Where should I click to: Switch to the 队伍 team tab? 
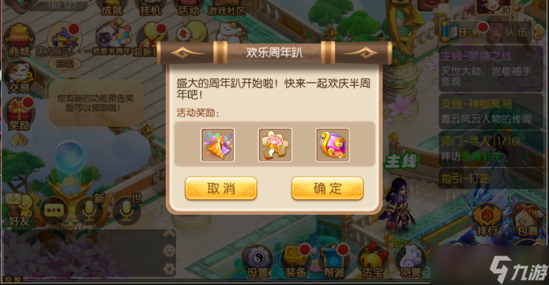513,32
